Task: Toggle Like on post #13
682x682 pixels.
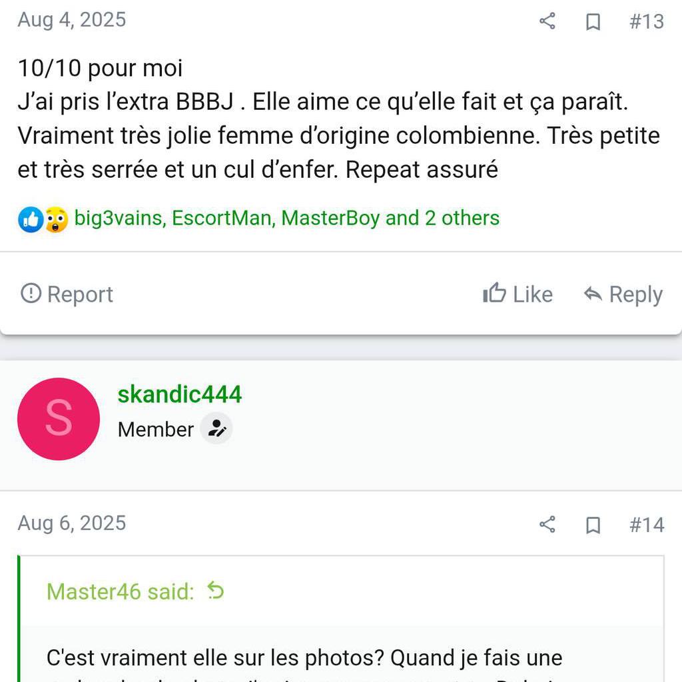Action: point(517,294)
